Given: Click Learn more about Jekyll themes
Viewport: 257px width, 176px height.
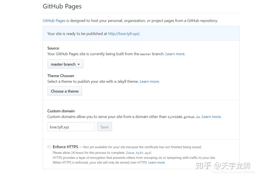Looking at the screenshot, I should (149, 82).
